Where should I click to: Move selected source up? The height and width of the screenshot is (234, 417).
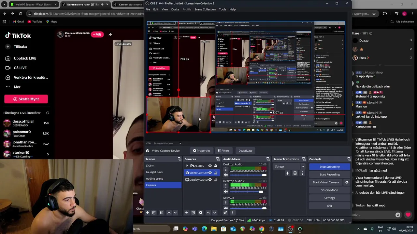coord(208,213)
